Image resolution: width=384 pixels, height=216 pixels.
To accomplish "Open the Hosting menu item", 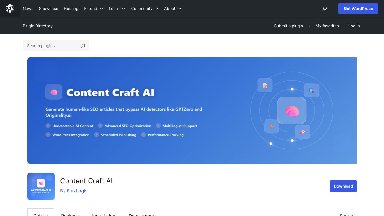I will 71,9.
